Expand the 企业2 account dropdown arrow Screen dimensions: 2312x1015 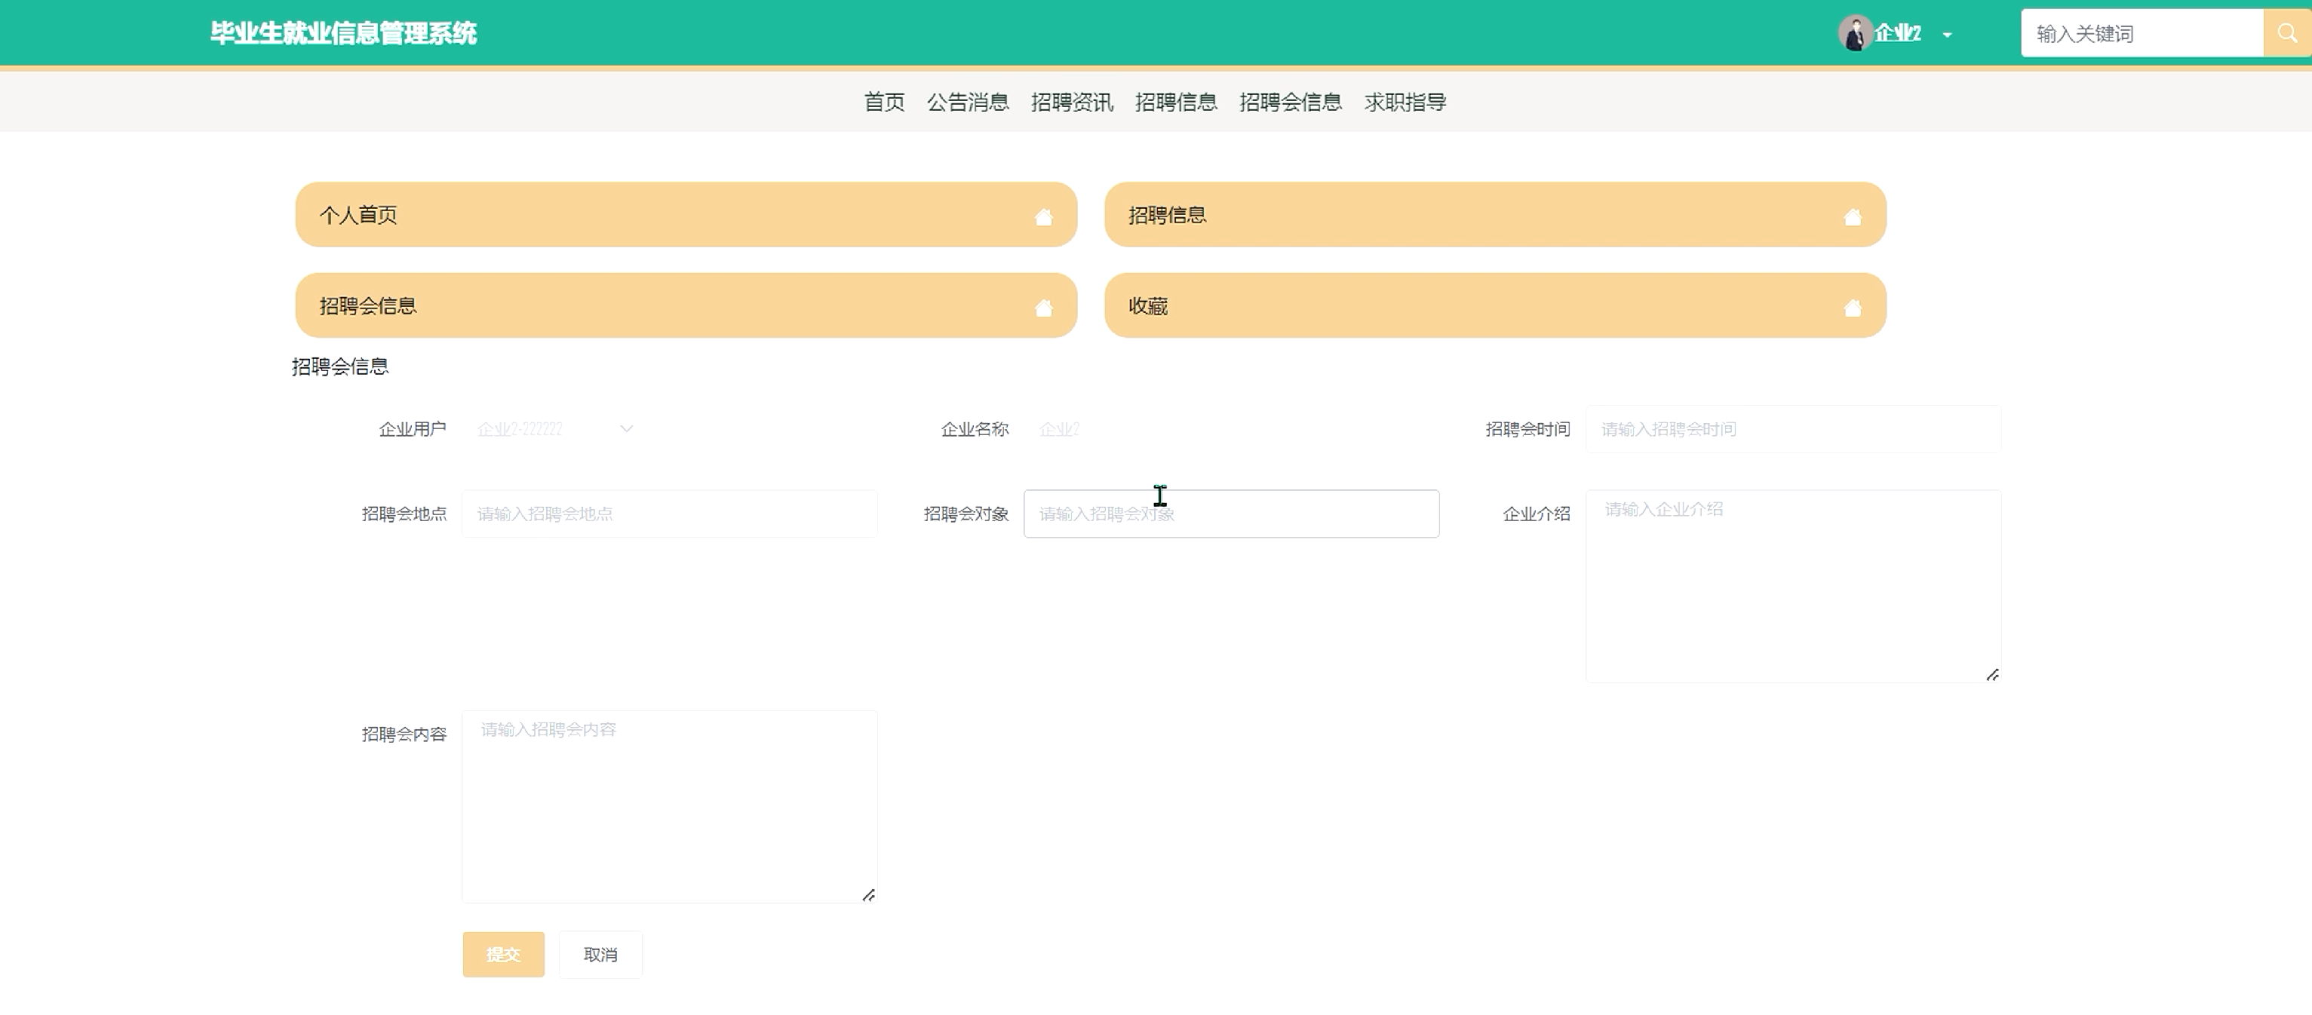1947,35
